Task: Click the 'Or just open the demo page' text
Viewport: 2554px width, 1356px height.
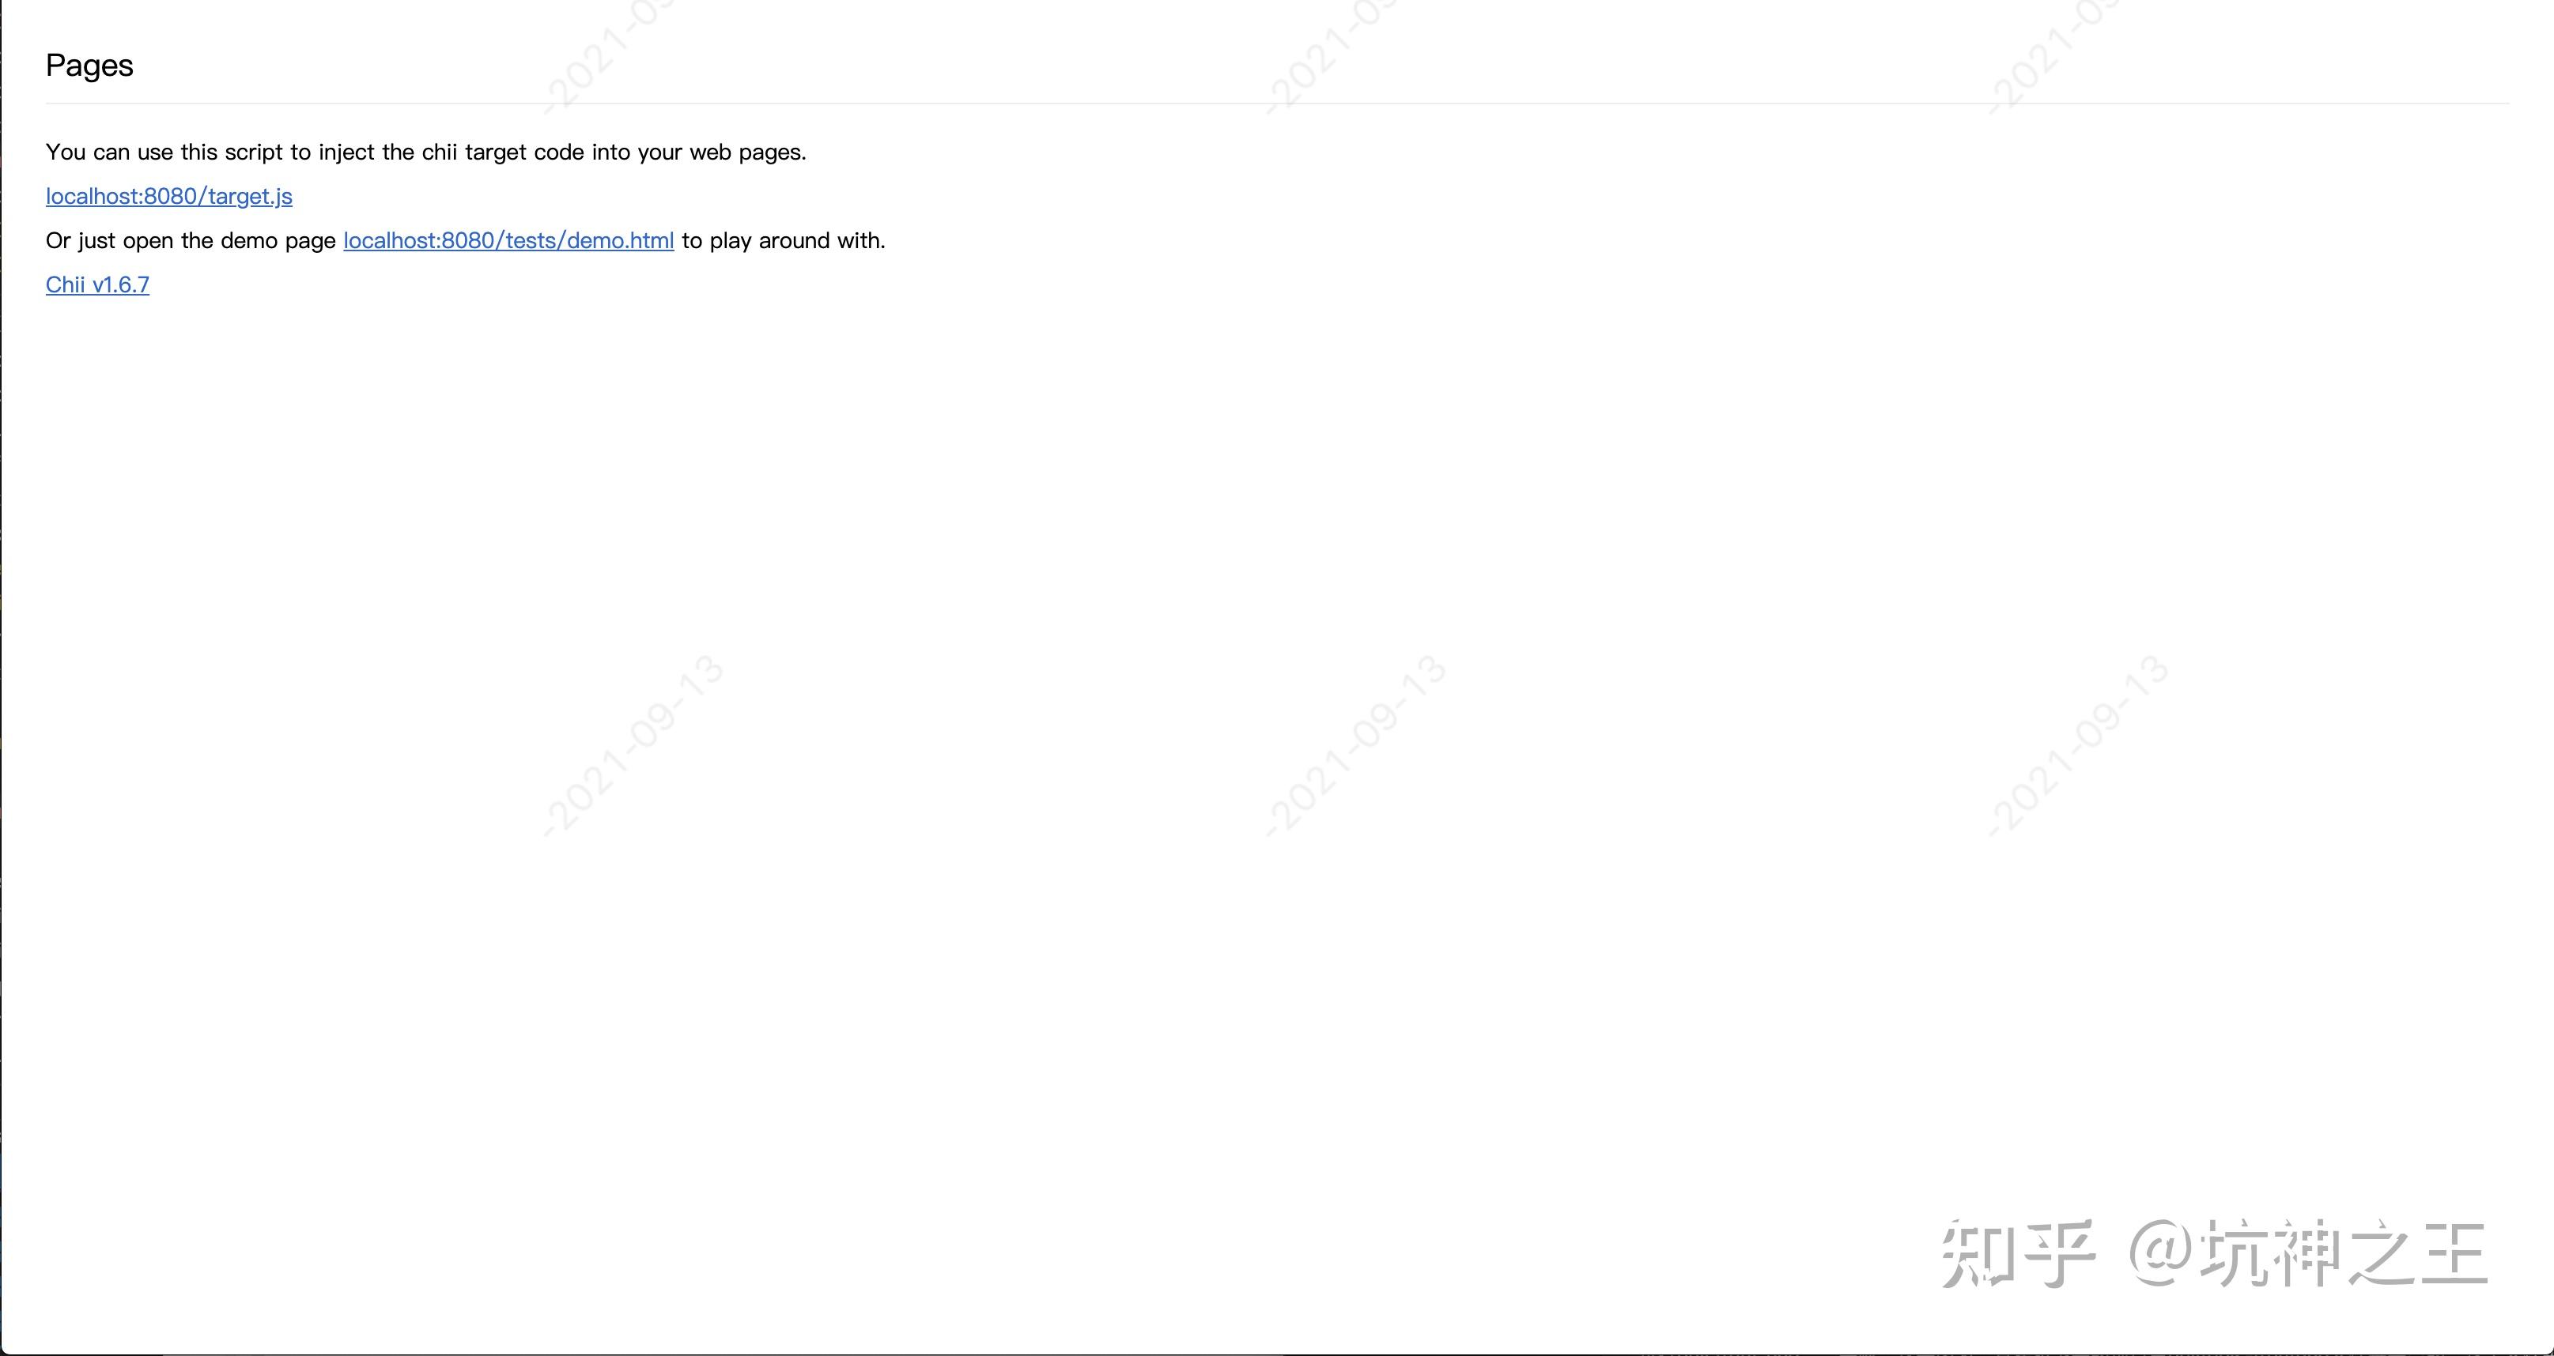Action: click(x=191, y=241)
